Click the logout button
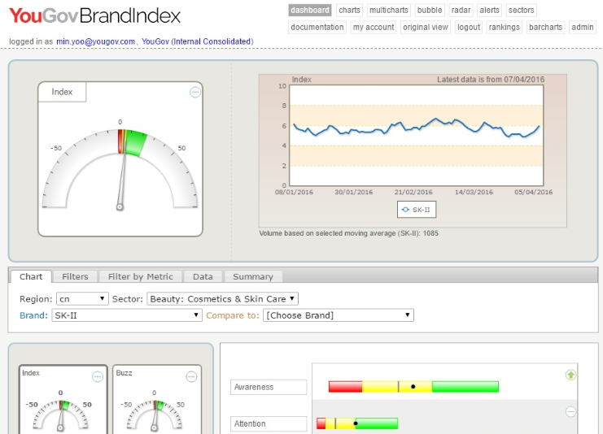This screenshot has height=434, width=603. (x=468, y=27)
